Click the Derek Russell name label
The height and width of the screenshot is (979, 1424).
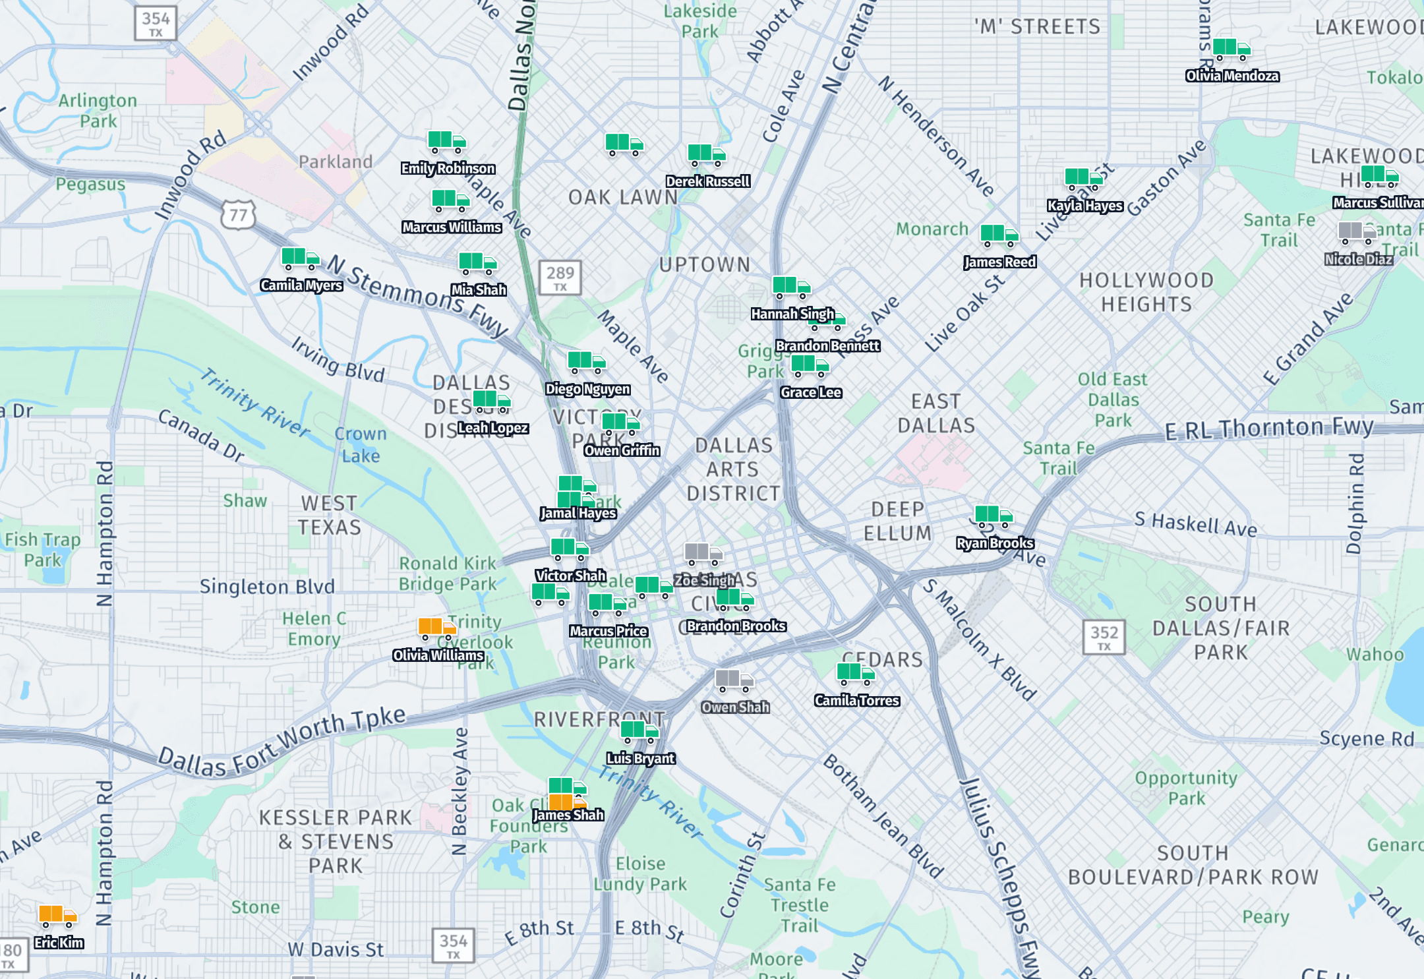pyautogui.click(x=707, y=182)
